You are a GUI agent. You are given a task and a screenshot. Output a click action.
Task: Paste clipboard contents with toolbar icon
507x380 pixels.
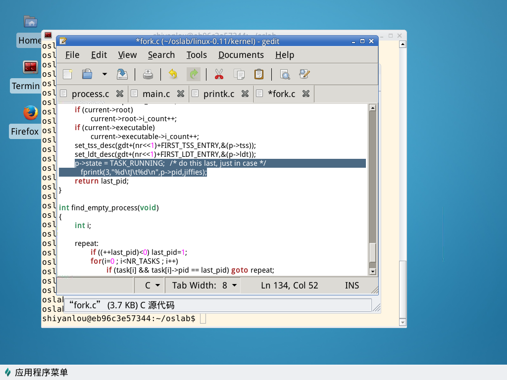click(x=258, y=74)
